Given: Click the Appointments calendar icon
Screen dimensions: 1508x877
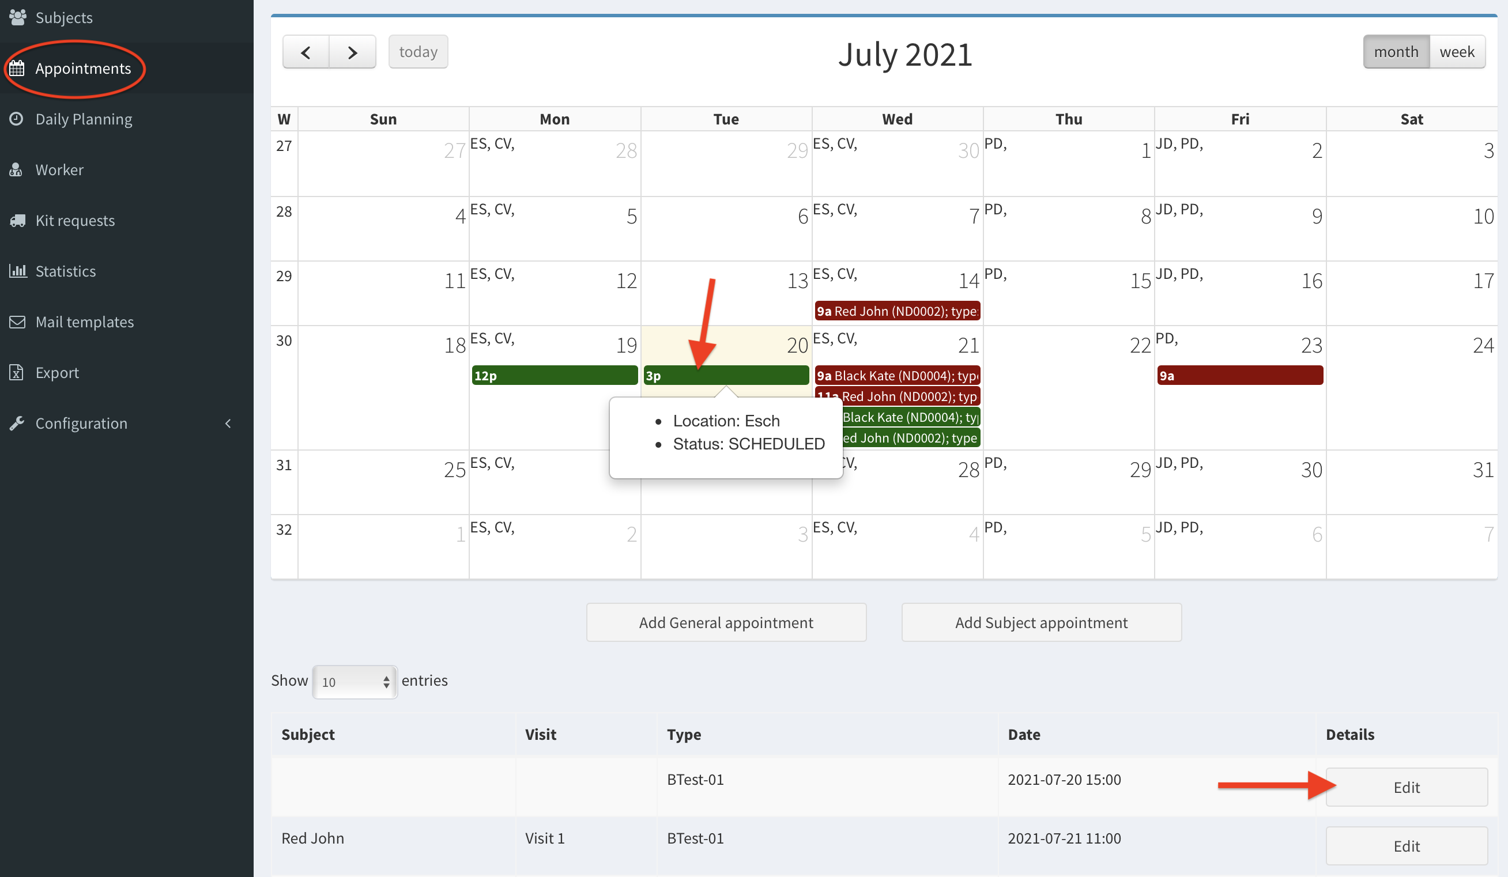Looking at the screenshot, I should tap(17, 68).
